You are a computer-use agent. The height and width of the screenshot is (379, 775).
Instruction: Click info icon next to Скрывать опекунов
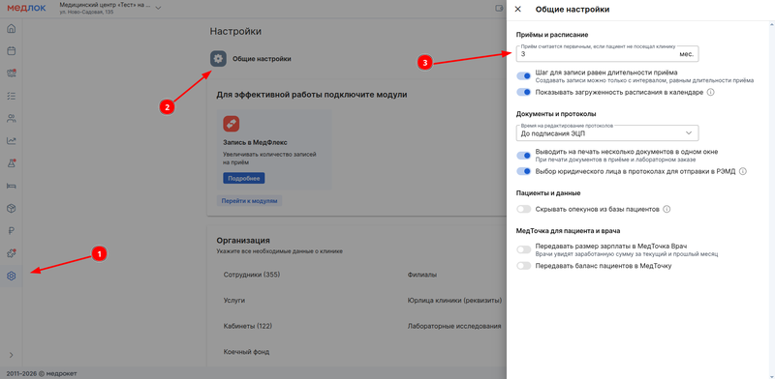tap(666, 209)
